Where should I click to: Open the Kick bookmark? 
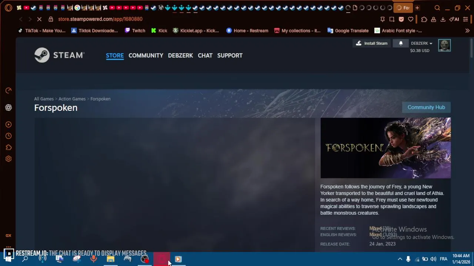point(159,31)
